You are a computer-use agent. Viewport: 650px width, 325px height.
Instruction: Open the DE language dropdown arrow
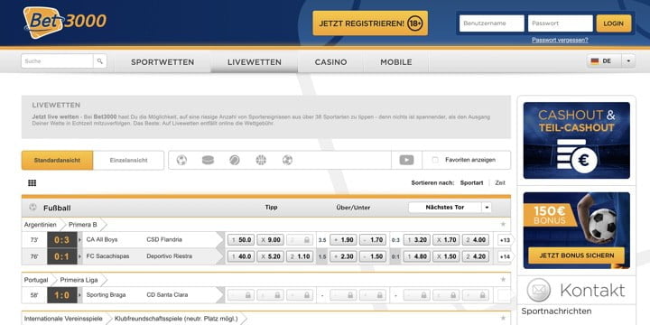click(x=628, y=61)
